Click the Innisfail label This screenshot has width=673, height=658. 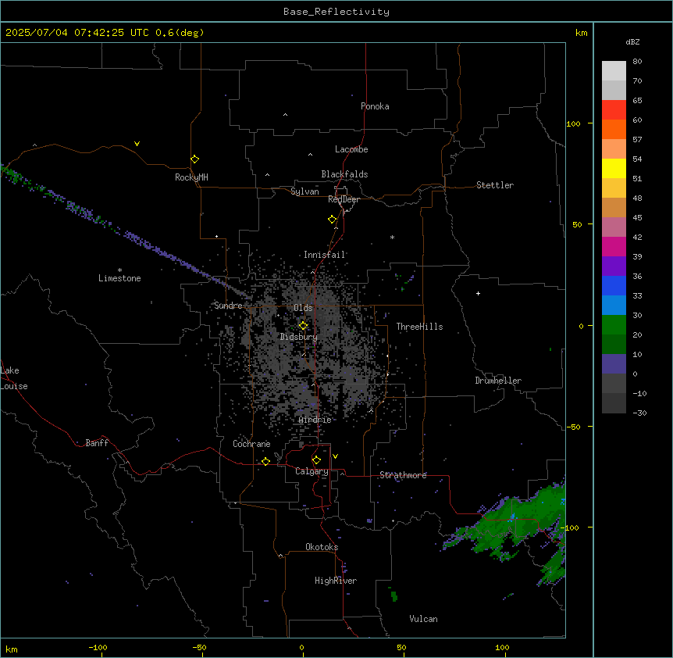pyautogui.click(x=325, y=255)
